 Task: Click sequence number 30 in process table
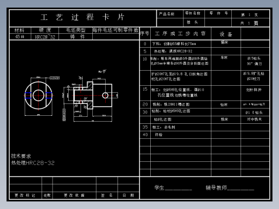(145, 112)
